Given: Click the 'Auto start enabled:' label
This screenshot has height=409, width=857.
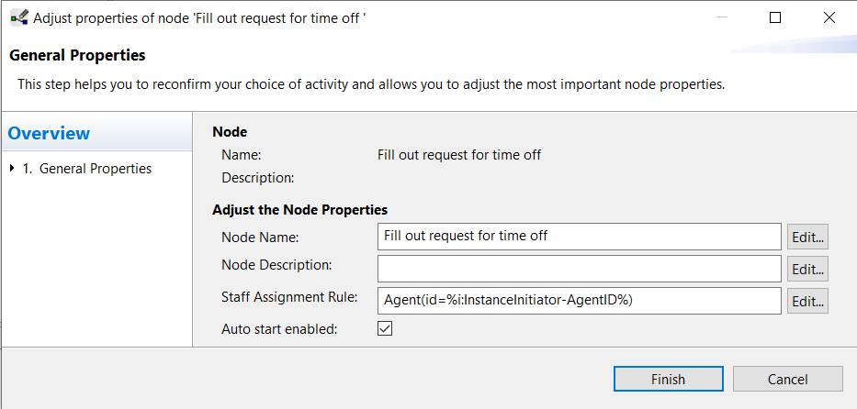Looking at the screenshot, I should pyautogui.click(x=279, y=329).
